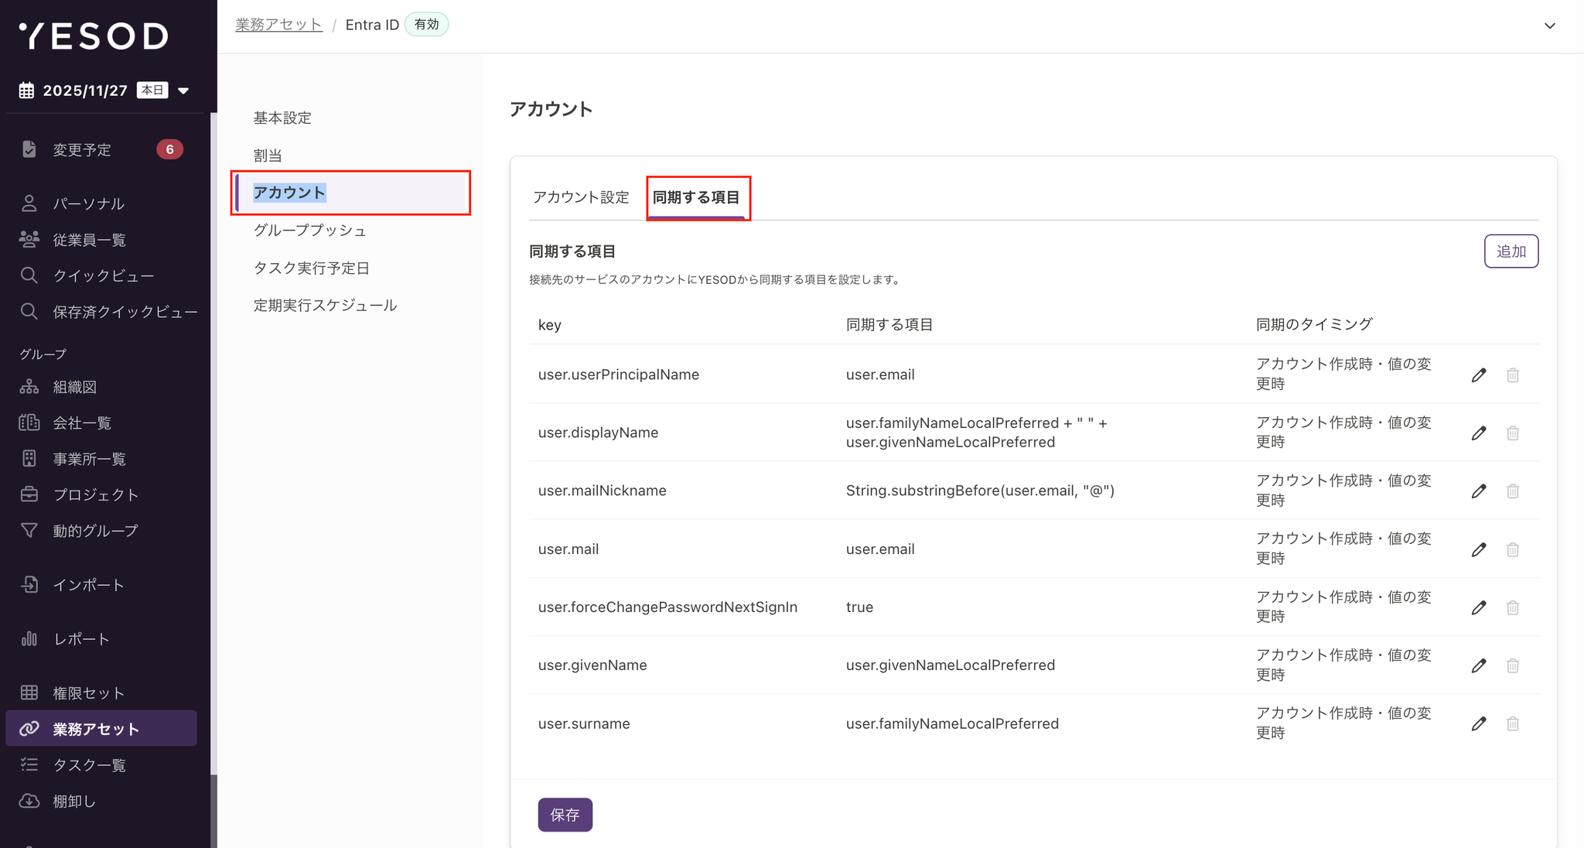Open 組織図 from the sidebar
Viewport: 1584px width, 848px height.
pyautogui.click(x=74, y=387)
